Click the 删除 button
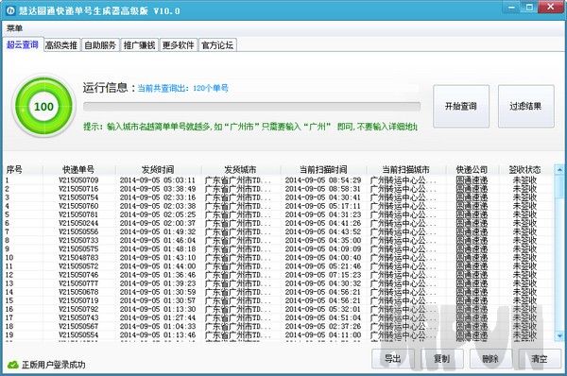This screenshot has width=567, height=376. pyautogui.click(x=490, y=359)
